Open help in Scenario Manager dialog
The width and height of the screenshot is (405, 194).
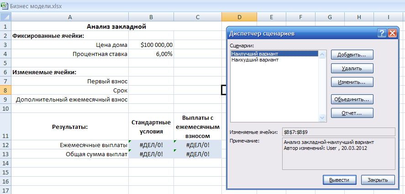click(382, 34)
